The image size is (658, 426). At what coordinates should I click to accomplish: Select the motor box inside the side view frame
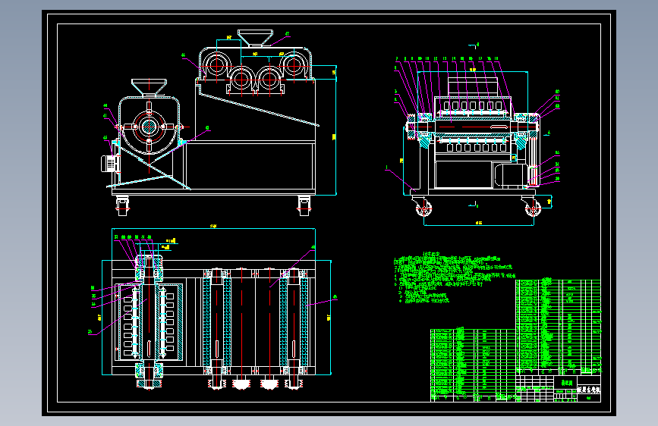coord(510,175)
